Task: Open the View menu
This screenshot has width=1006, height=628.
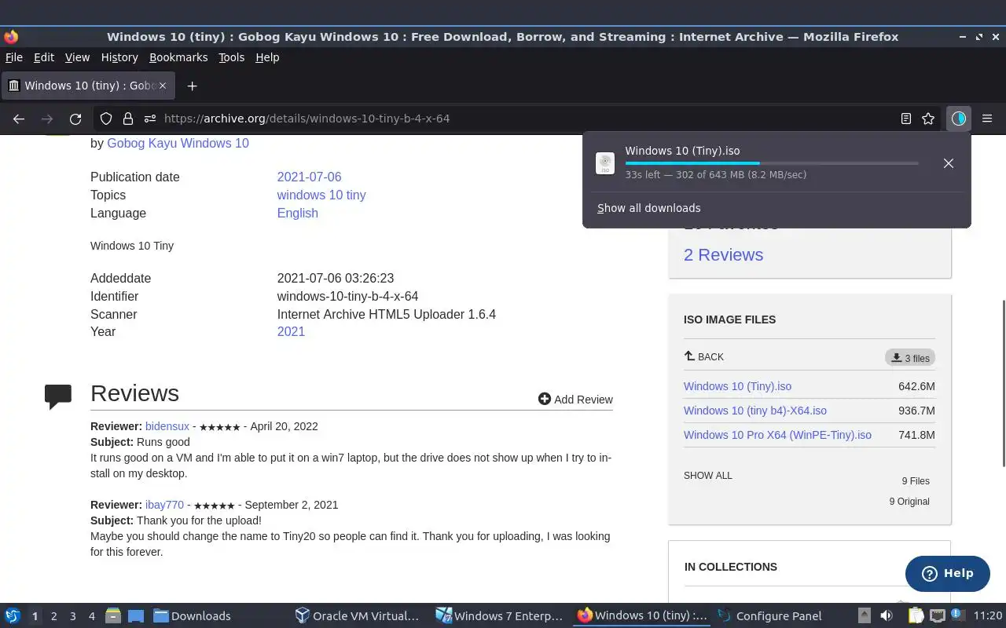Action: click(77, 57)
